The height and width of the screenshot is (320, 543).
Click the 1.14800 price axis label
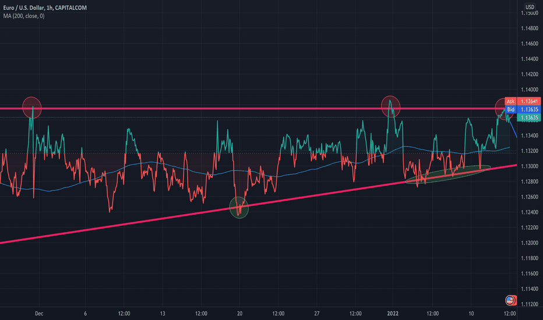click(530, 29)
